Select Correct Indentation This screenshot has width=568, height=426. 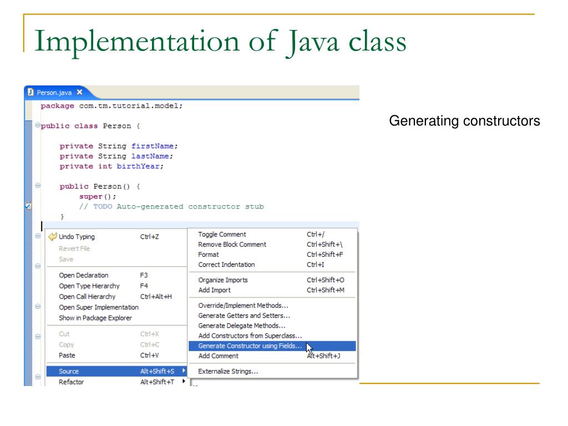[272, 265]
